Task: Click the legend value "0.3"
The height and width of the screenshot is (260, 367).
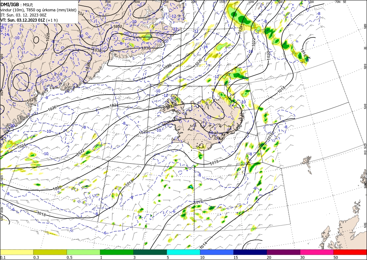Action: tap(36, 257)
